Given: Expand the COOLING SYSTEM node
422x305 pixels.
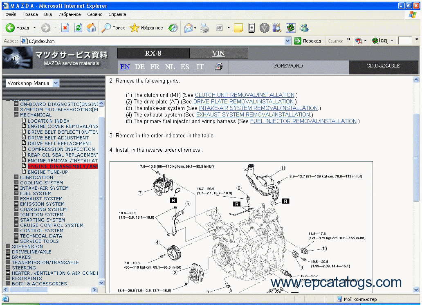Looking at the screenshot, I should point(16,182).
